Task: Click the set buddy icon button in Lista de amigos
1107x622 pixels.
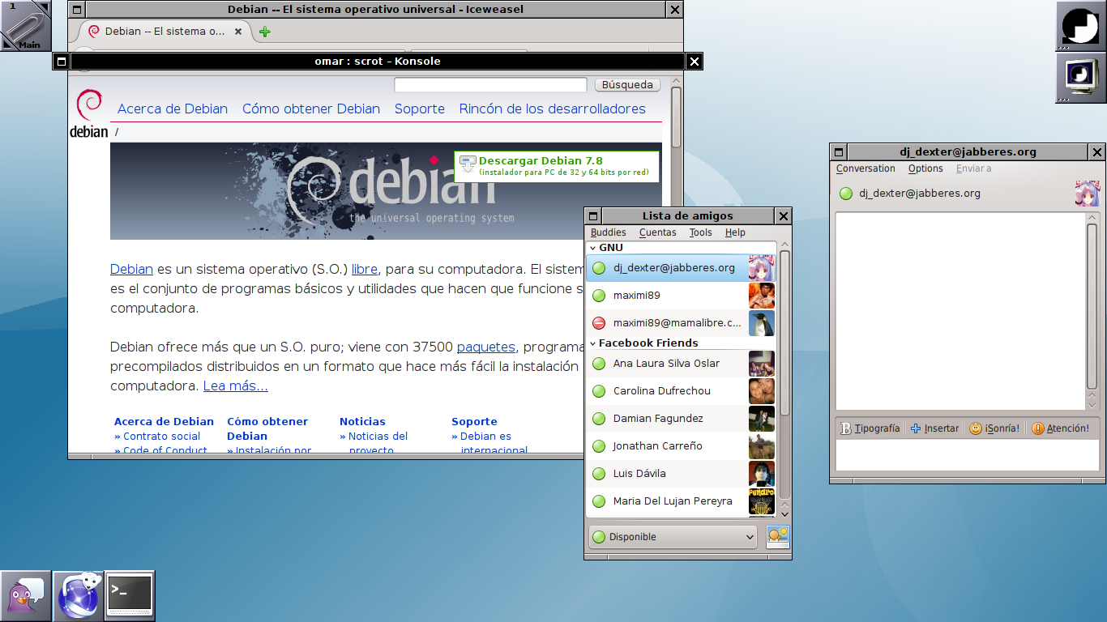Action: click(778, 536)
